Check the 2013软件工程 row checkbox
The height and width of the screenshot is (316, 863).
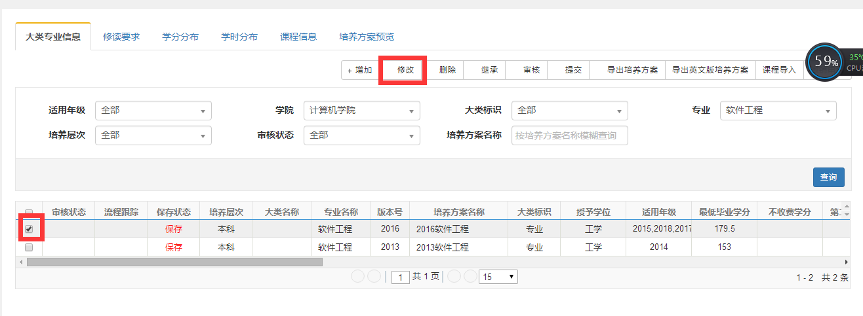tap(29, 247)
